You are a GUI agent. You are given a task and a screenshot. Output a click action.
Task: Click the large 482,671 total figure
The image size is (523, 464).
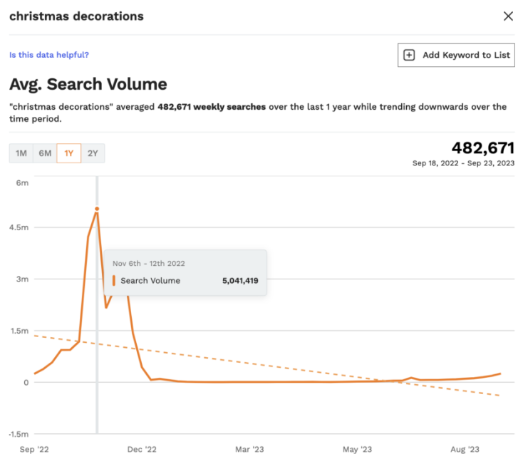(x=482, y=148)
